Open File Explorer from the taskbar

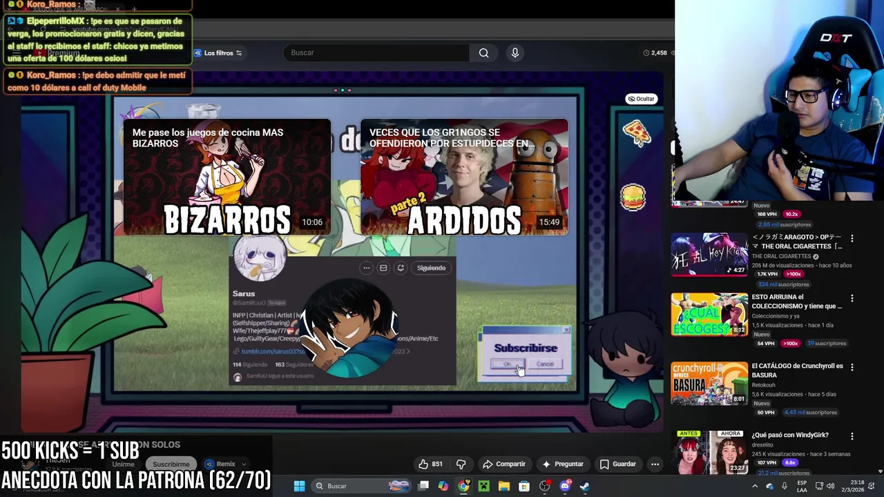click(x=504, y=486)
